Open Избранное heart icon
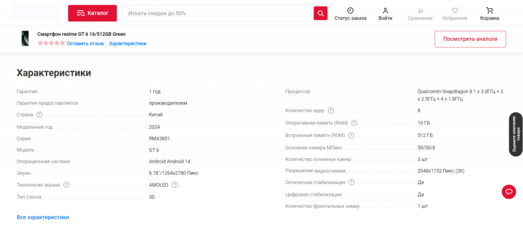 click(455, 10)
